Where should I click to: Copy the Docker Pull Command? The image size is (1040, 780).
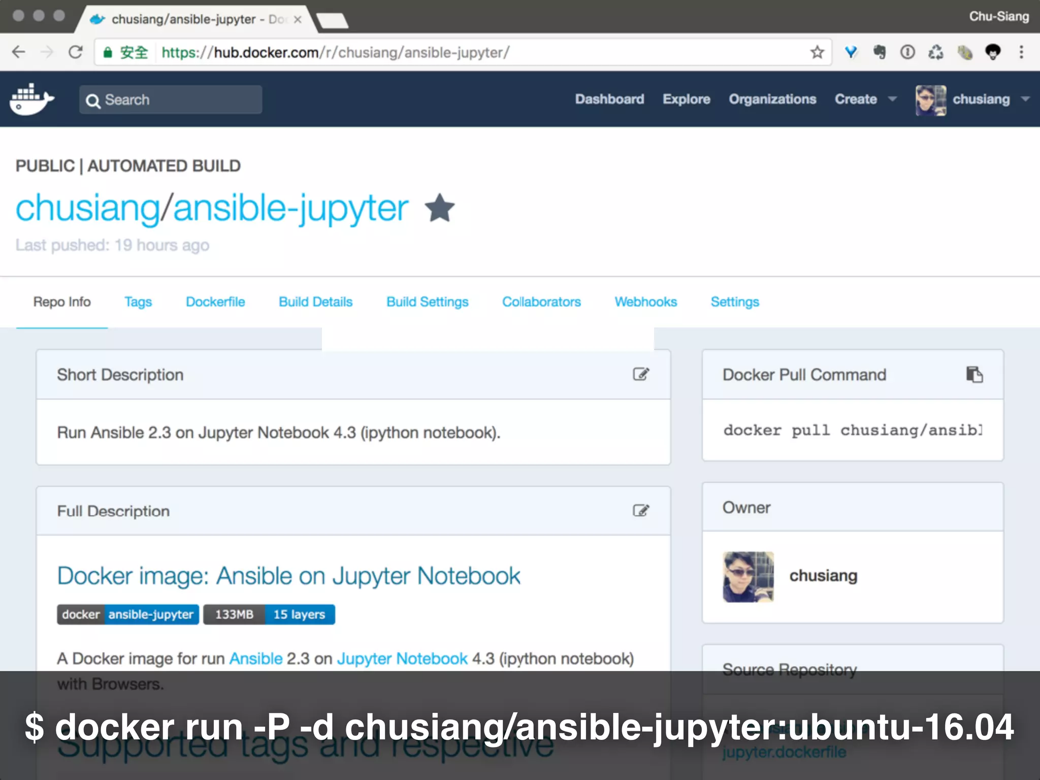point(974,374)
